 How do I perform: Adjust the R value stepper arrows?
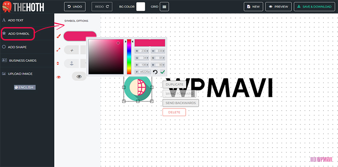pyautogui.click(x=147, y=51)
